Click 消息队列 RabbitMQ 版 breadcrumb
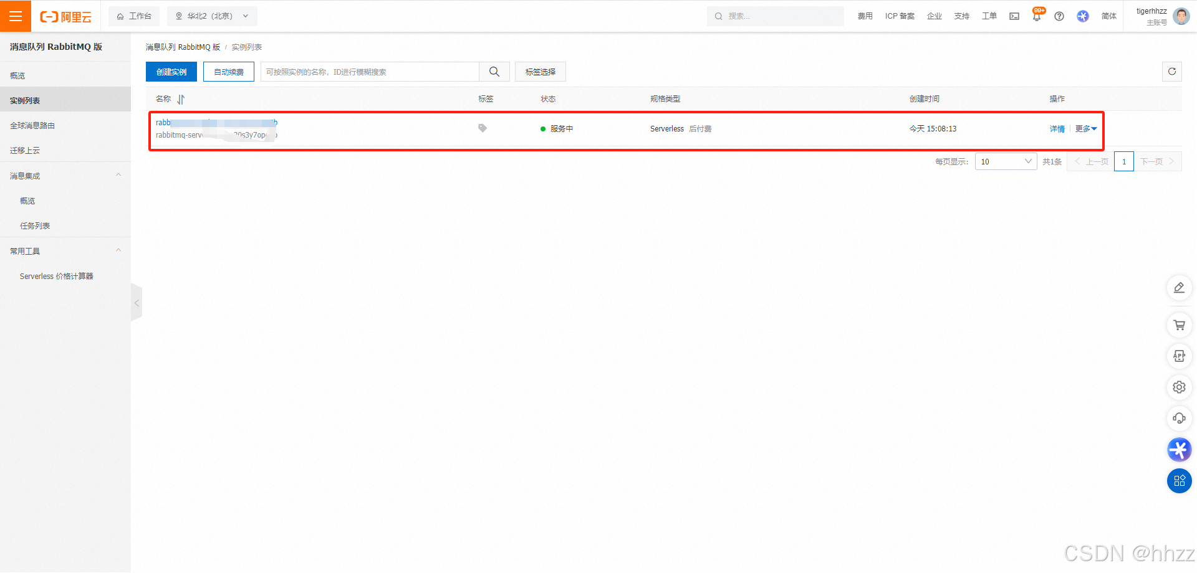1197x573 pixels. point(183,47)
